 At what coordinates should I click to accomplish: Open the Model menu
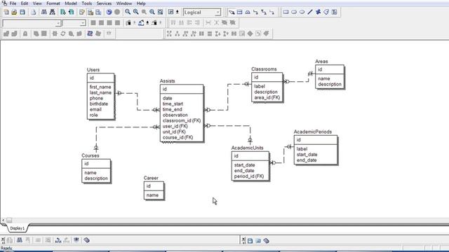tap(71, 3)
